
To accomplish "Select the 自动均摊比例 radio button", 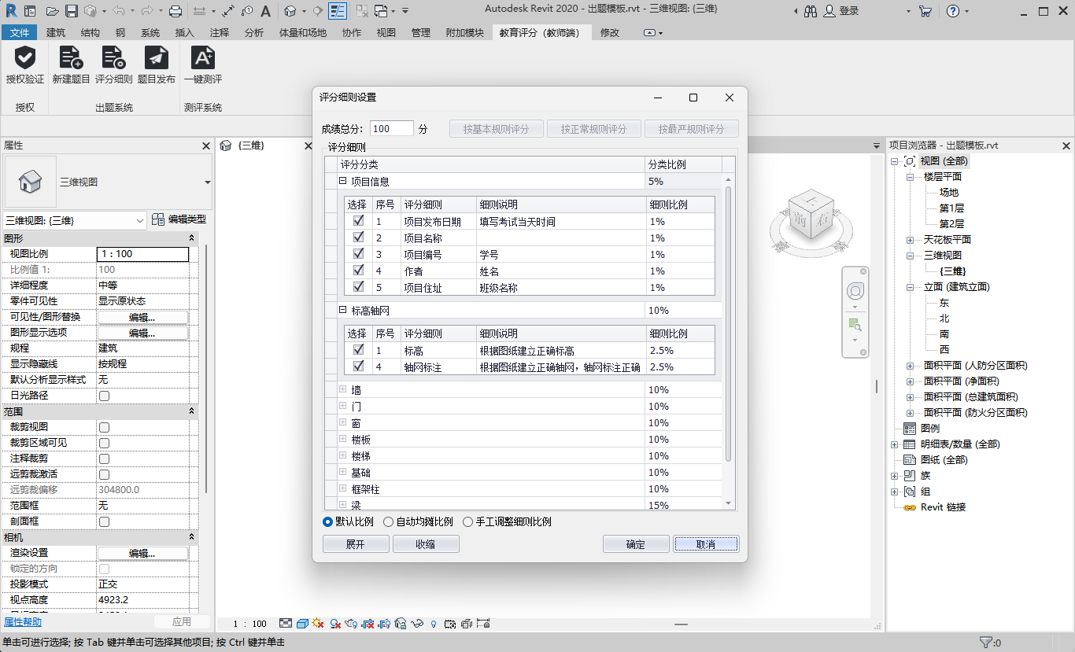I will [x=388, y=521].
